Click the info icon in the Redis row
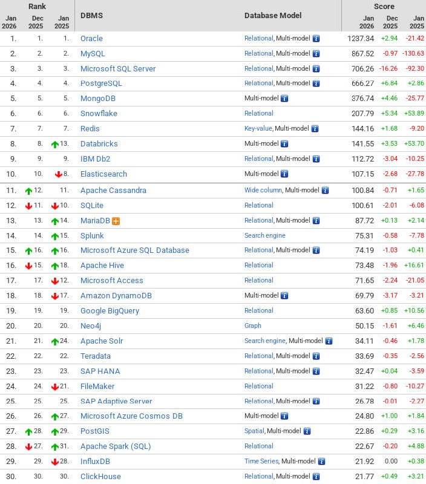The height and width of the screenshot is (484, 426). click(x=315, y=128)
